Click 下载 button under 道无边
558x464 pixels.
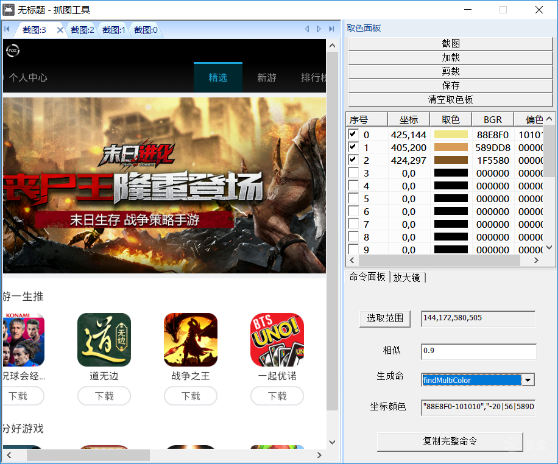(104, 396)
